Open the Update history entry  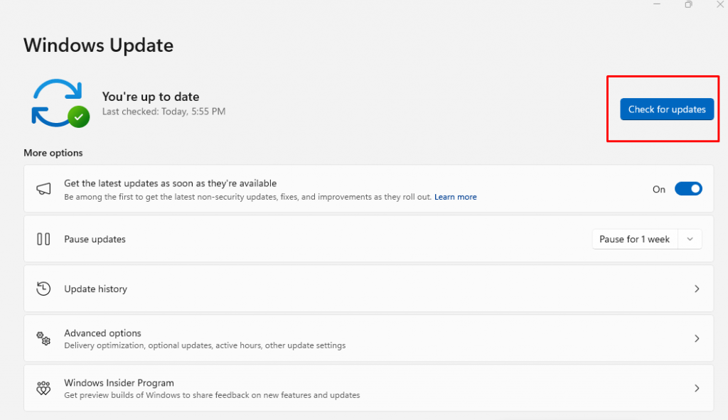(96, 289)
